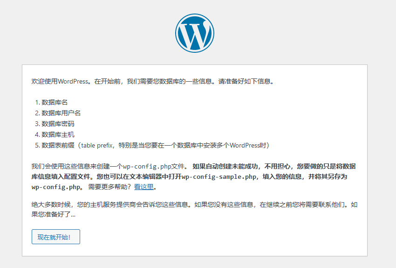Viewport: 396px width, 268px height.
Task: Click the 数据表前缀 table prefix list item
Action: [x=155, y=145]
